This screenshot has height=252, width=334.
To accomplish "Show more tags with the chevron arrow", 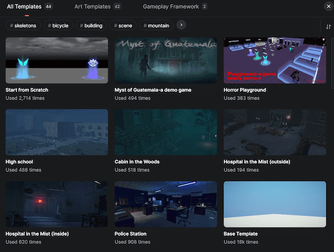I will [181, 25].
